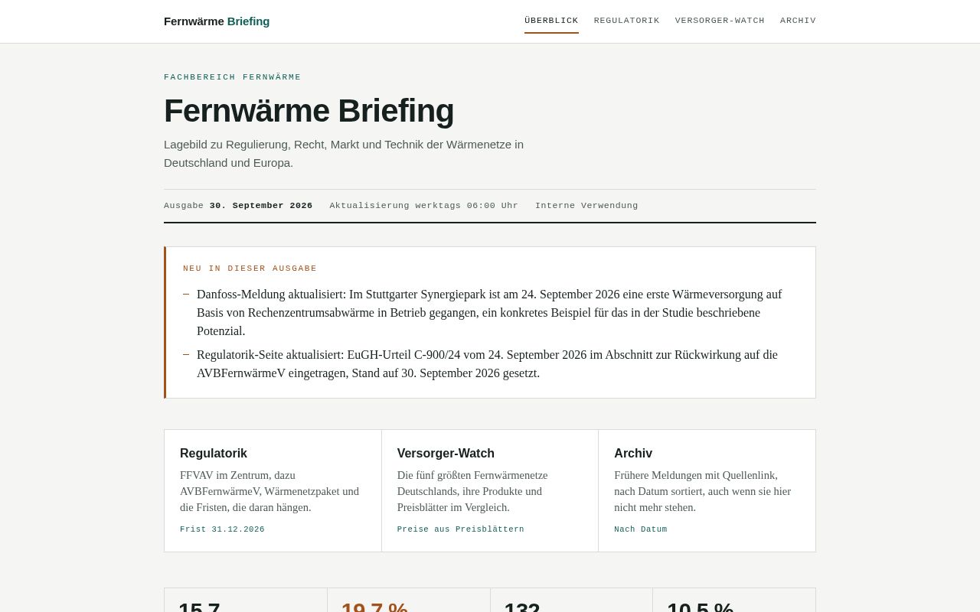Open the Archiv card
This screenshot has height=612, width=980.
pyautogui.click(x=707, y=490)
